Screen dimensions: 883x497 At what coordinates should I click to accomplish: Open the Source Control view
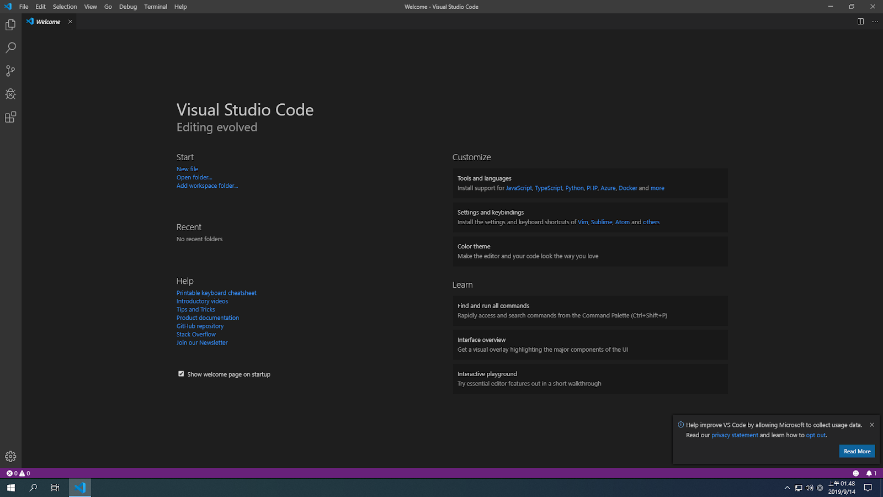click(10, 71)
